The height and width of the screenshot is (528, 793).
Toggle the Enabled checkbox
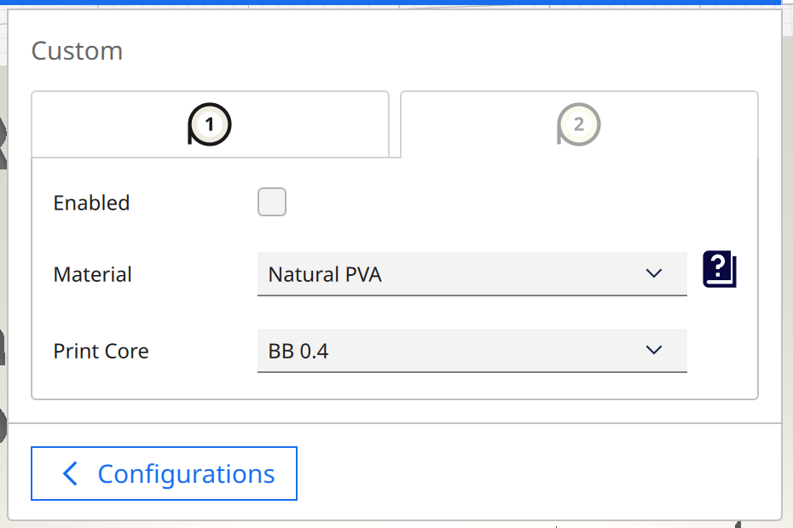[272, 203]
